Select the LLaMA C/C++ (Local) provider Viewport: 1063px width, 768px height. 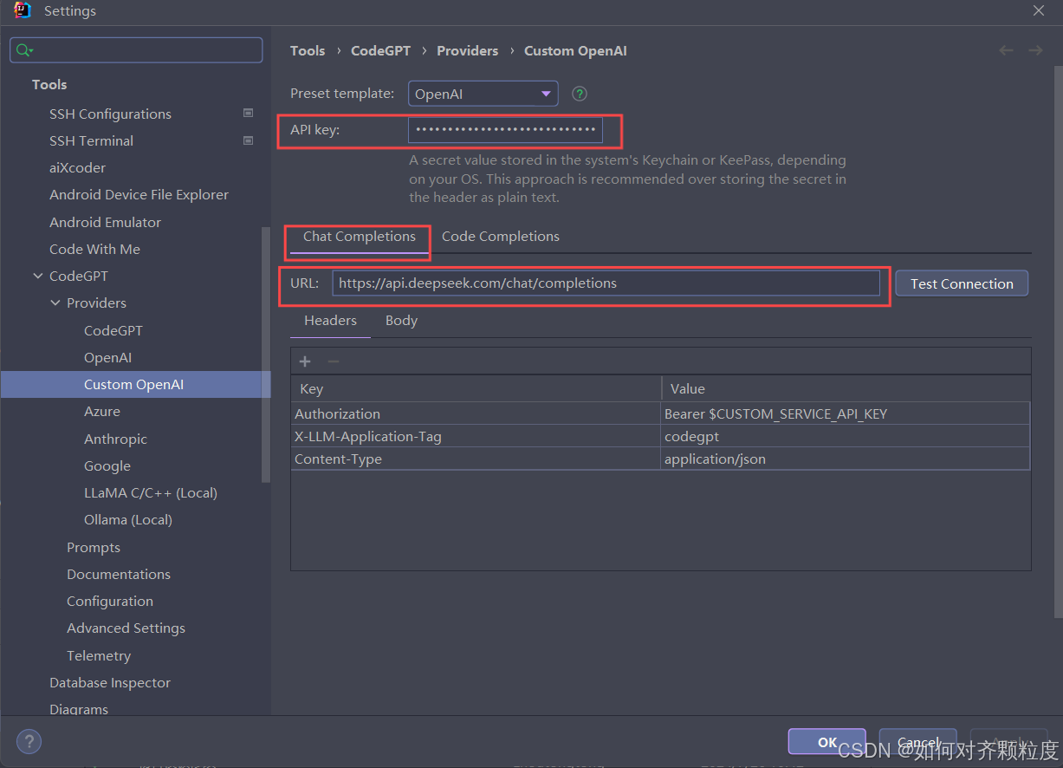point(151,492)
